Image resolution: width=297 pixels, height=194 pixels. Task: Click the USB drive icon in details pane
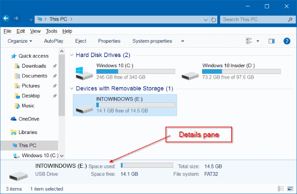pyautogui.click(x=18, y=176)
